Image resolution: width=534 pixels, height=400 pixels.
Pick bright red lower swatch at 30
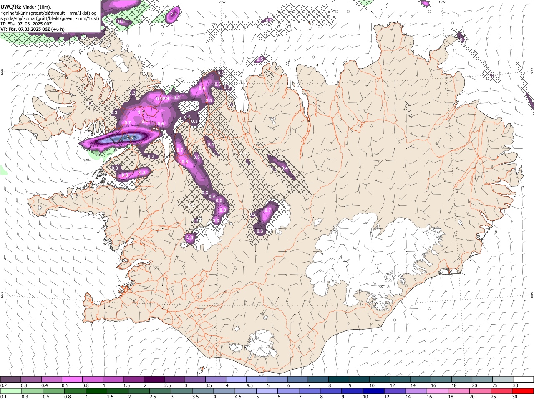tap(523, 391)
